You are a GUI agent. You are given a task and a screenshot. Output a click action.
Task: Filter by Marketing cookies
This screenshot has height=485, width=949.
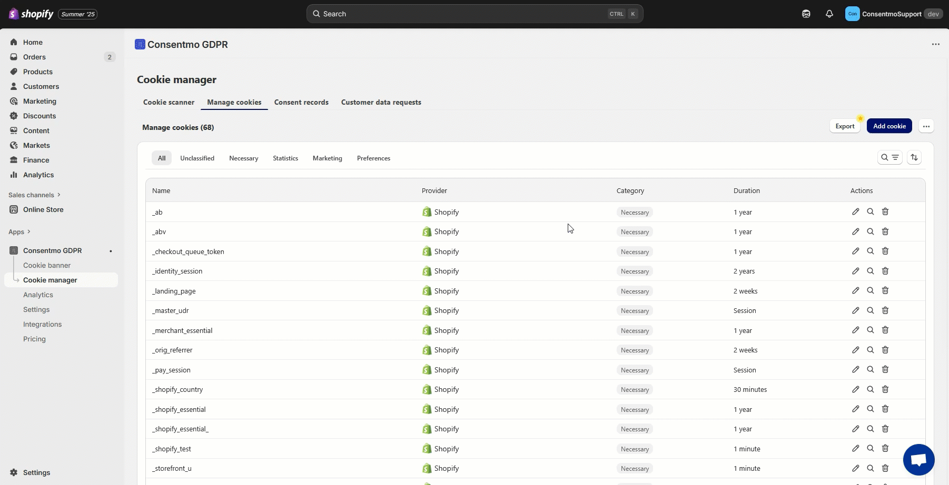pos(327,158)
